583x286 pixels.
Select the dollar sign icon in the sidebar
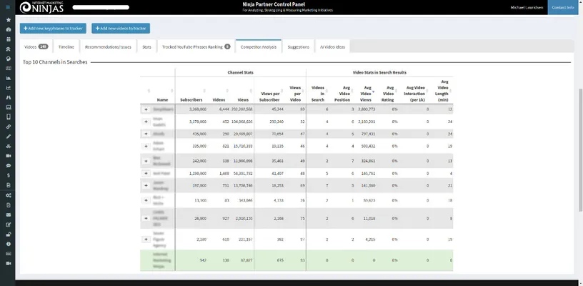[x=8, y=175]
